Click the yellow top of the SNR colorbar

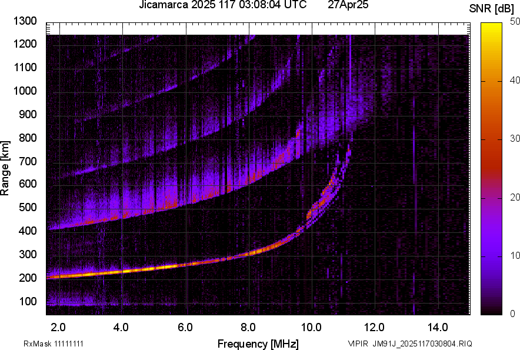click(x=491, y=27)
